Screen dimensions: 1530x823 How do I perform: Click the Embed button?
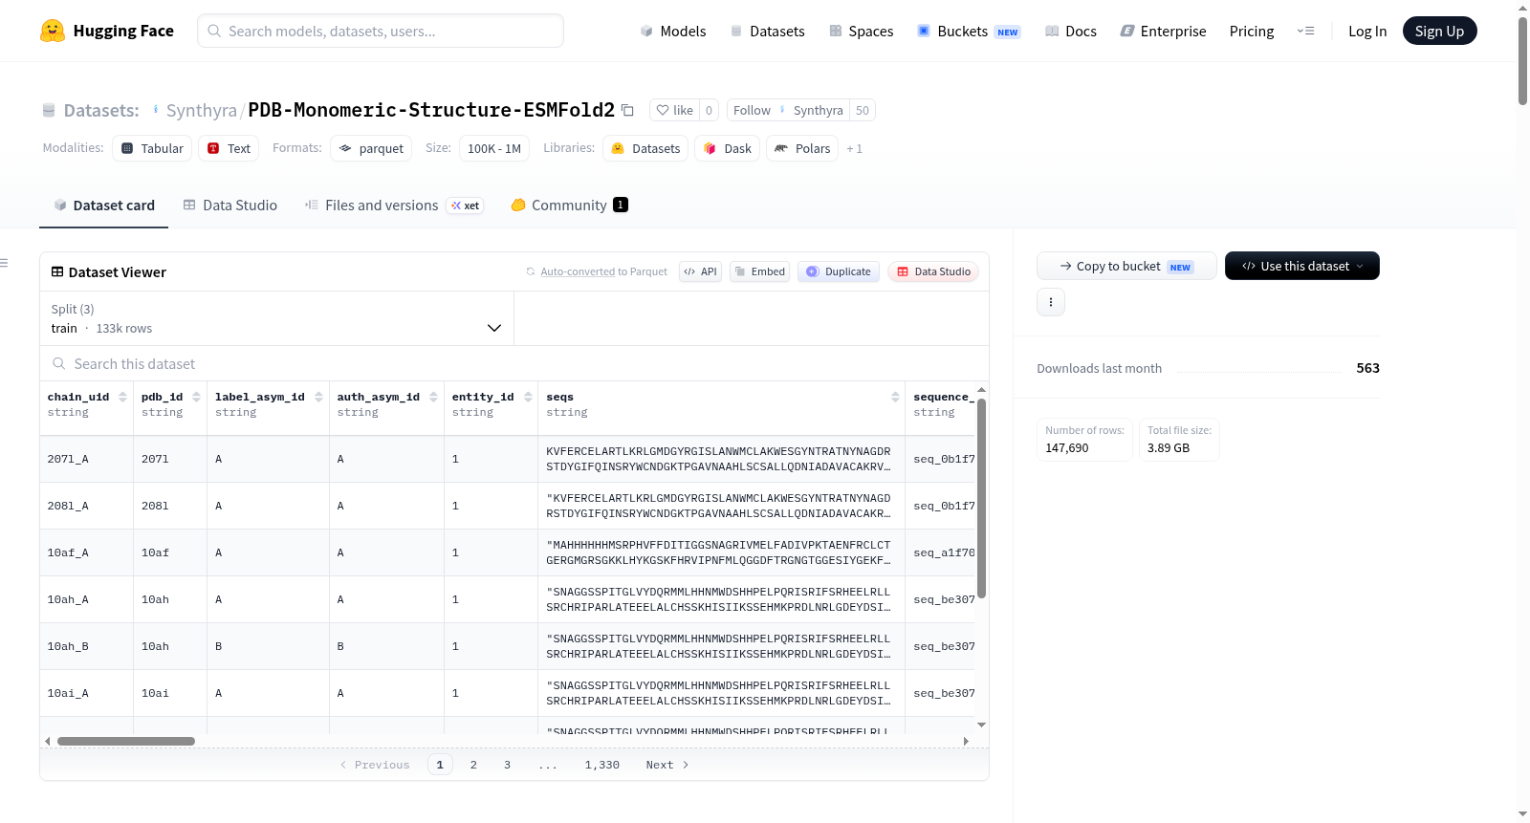[759, 271]
